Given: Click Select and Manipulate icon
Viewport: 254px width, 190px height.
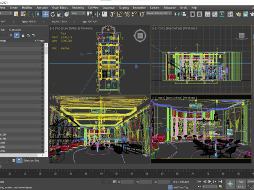Looking at the screenshot, I should click(97, 14).
